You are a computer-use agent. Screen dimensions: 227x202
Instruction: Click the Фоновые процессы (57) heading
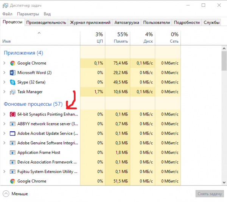tap(33, 104)
